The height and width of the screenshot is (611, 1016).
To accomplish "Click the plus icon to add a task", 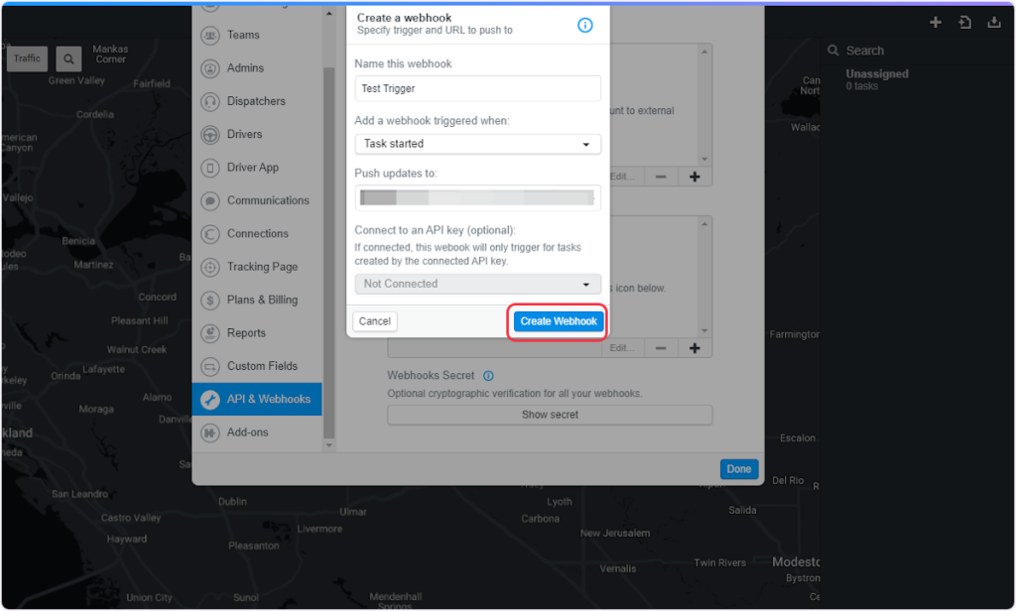I will 935,23.
